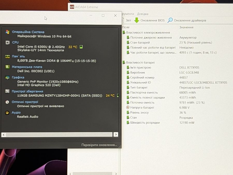Screen dimensions: 233x175
Task: Click icon beside Поточне джерело живлення
Action: [x=128, y=37]
